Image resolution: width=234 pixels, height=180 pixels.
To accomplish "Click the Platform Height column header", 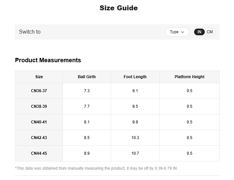I will pyautogui.click(x=189, y=77).
